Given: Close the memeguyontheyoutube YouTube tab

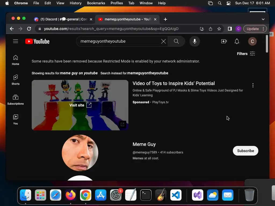Looking at the screenshot, I should click(x=155, y=19).
